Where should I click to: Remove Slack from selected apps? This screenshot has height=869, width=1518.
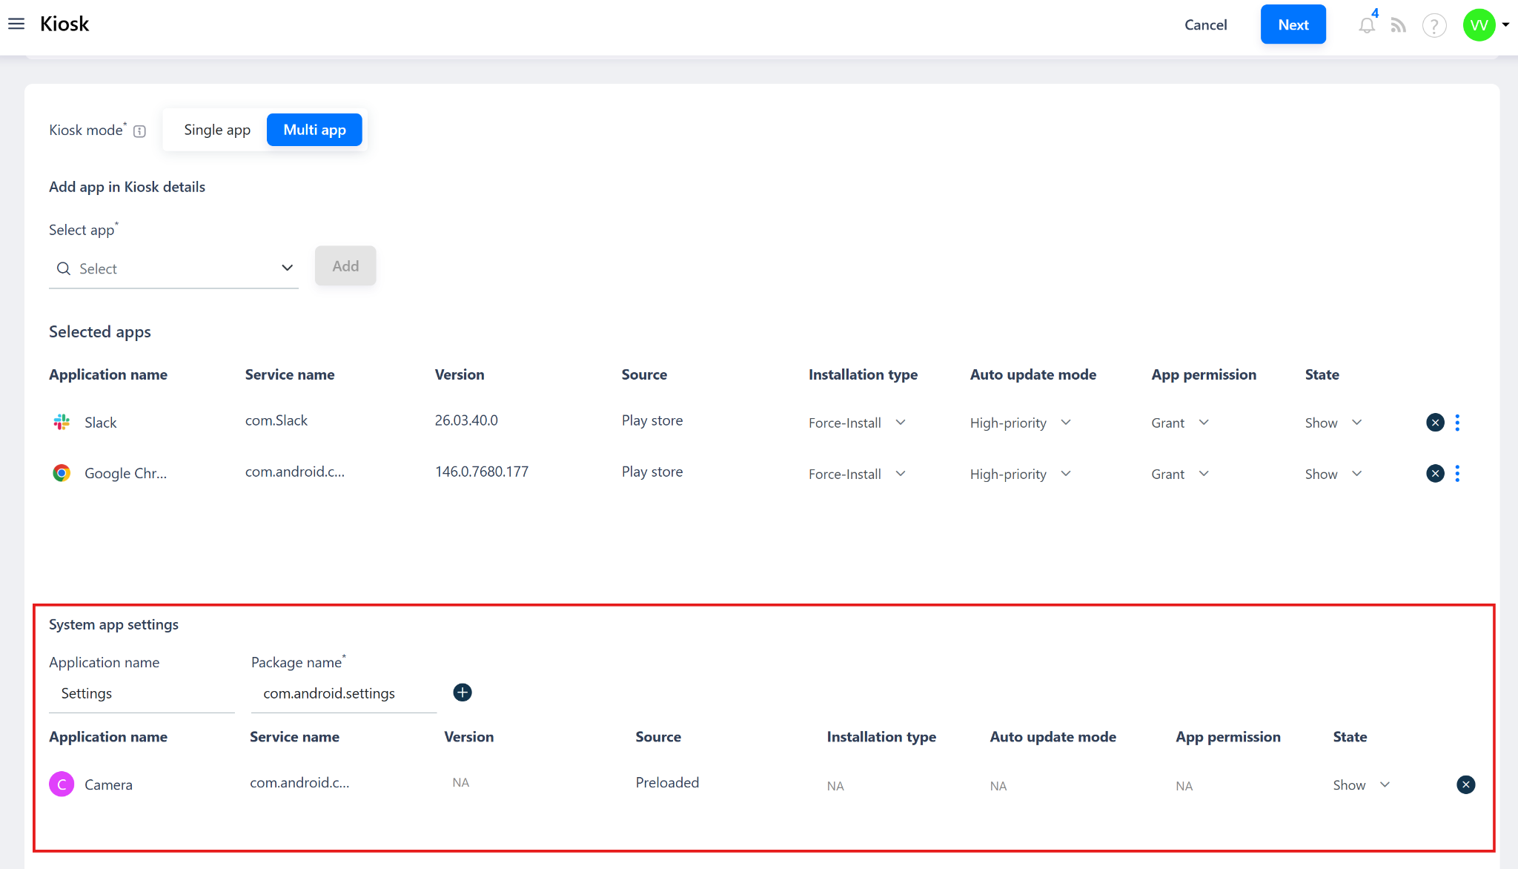[1435, 423]
